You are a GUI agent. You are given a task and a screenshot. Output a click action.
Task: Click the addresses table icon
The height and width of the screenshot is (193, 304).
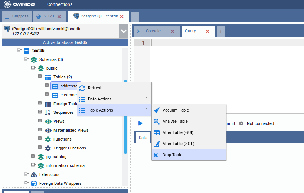coord(55,86)
